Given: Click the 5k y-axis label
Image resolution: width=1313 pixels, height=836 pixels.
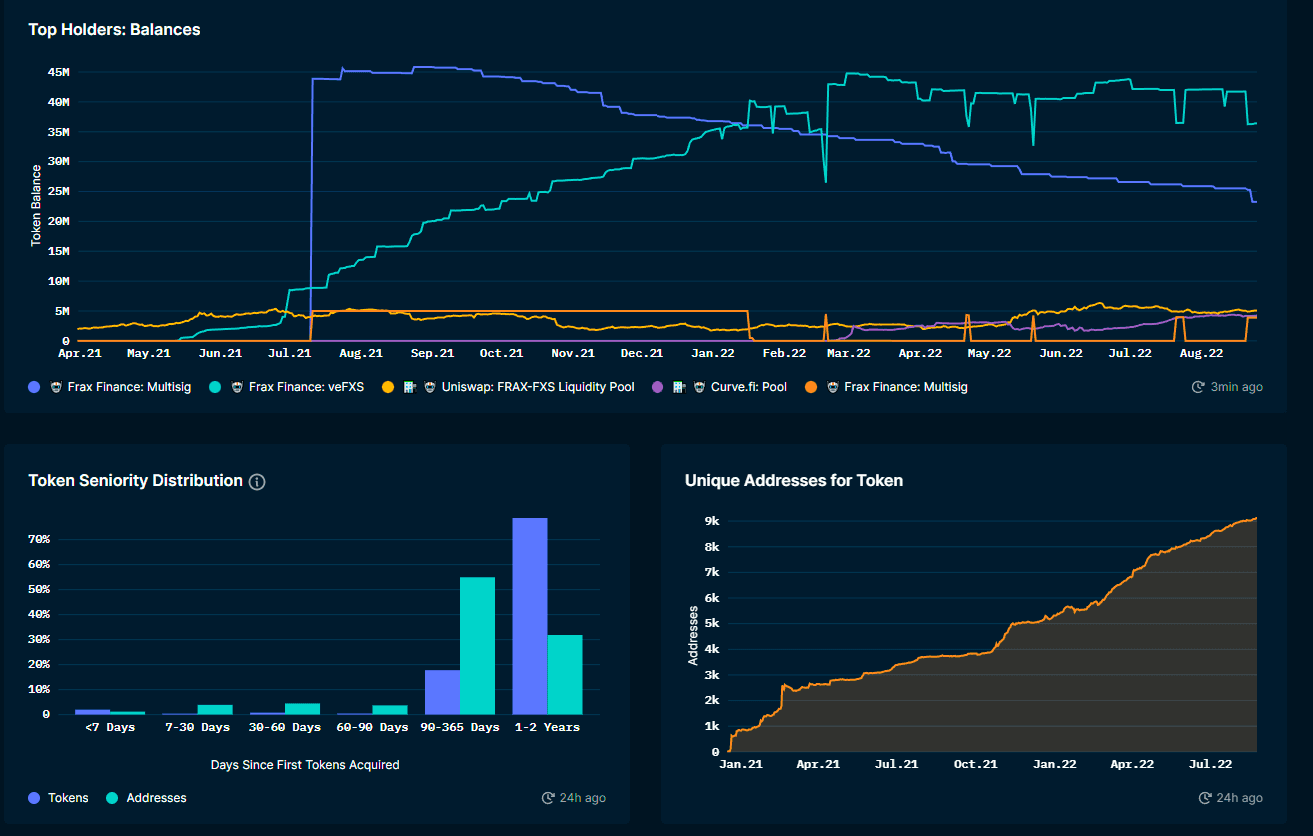Looking at the screenshot, I should [712, 624].
